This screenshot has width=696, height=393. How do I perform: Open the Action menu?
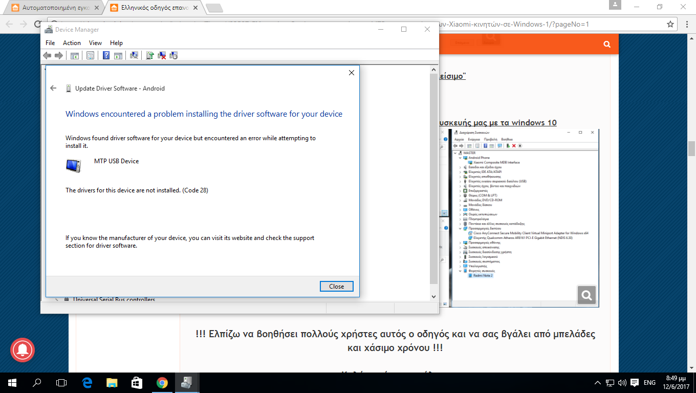72,43
